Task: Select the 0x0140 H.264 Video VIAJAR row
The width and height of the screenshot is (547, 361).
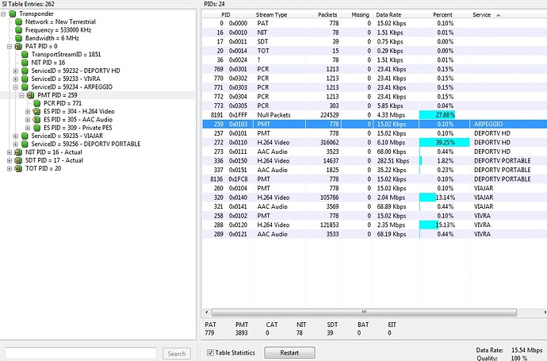Action: click(x=375, y=198)
